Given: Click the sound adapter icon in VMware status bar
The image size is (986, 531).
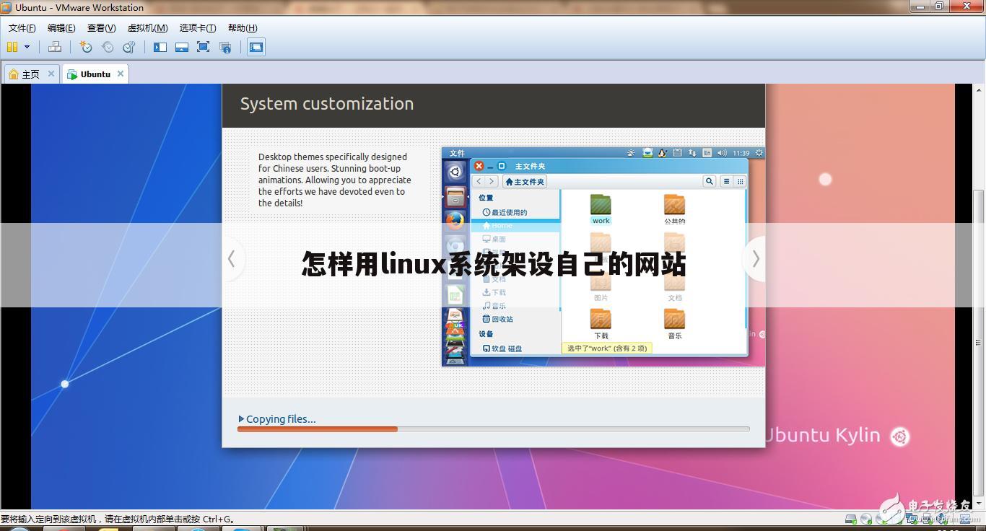Looking at the screenshot, I should (940, 519).
